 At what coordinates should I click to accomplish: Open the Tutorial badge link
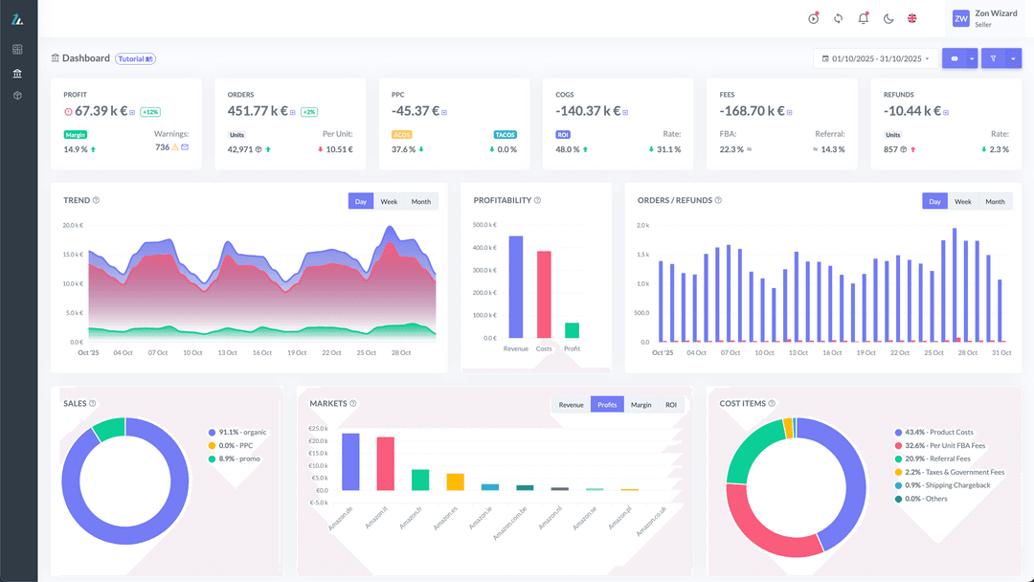pyautogui.click(x=135, y=58)
